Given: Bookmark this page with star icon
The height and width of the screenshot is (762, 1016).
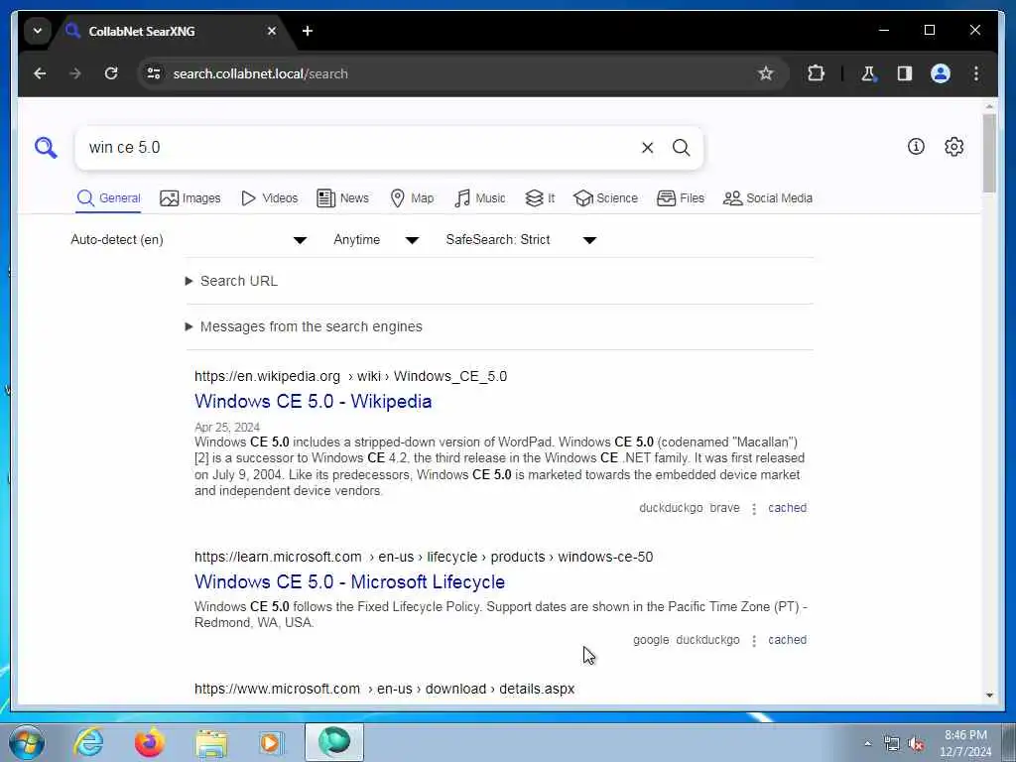Looking at the screenshot, I should 765,73.
